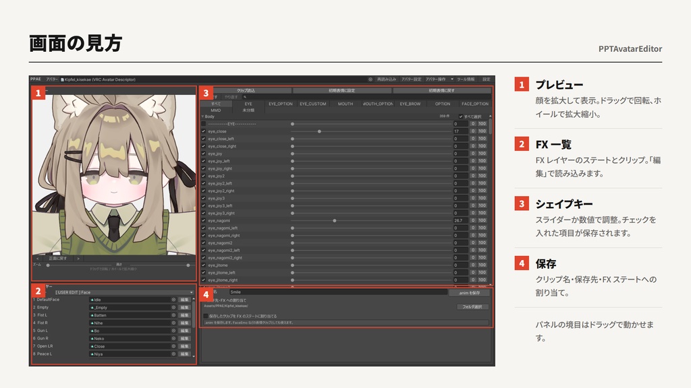The height and width of the screenshot is (388, 691).
Task: Click the object picker icon for Niya clip
Action: [x=173, y=354]
